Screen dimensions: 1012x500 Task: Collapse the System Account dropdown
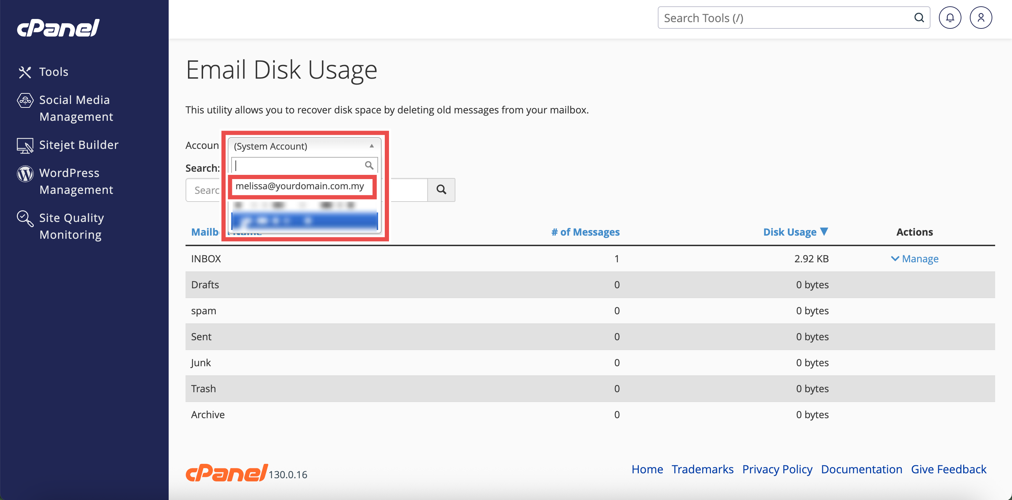point(371,146)
